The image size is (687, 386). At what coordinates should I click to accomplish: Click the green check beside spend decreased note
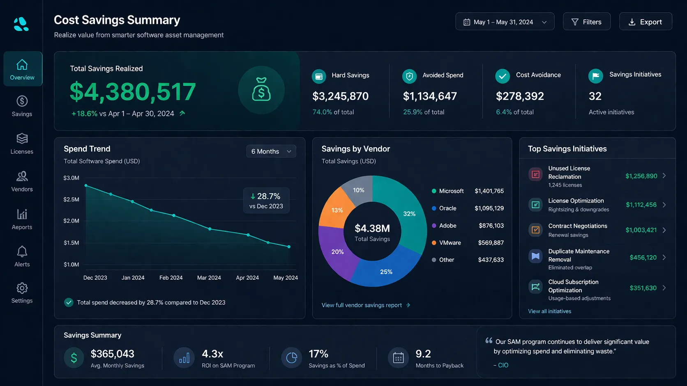69,303
